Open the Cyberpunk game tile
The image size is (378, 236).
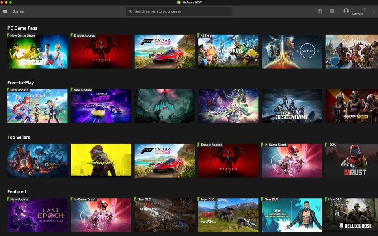[101, 160]
